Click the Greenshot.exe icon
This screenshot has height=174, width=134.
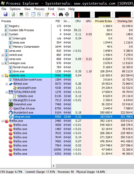(11, 105)
